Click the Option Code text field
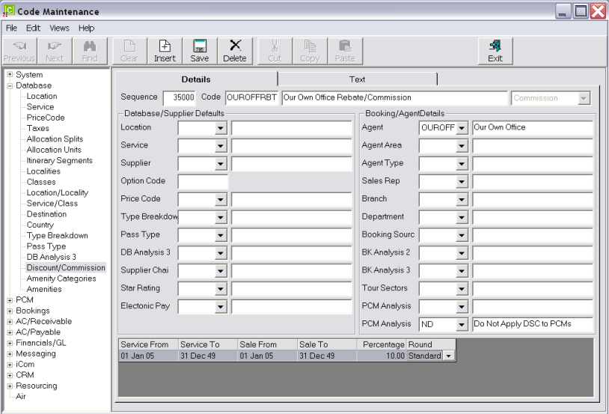The width and height of the screenshot is (609, 414). click(x=203, y=181)
